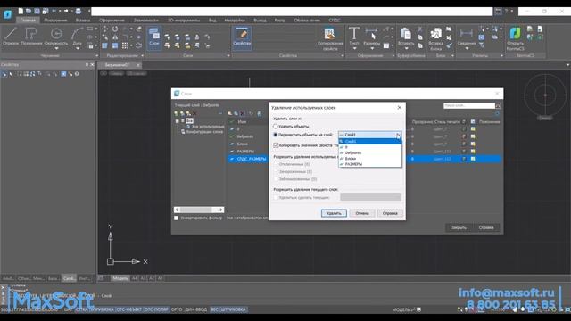
Task: Choose РАЗМЕРЫ in the dropdown list
Action: (x=370, y=164)
